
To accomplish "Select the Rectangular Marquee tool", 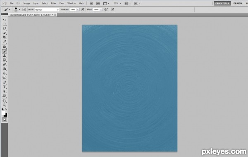I will click(x=5, y=24).
